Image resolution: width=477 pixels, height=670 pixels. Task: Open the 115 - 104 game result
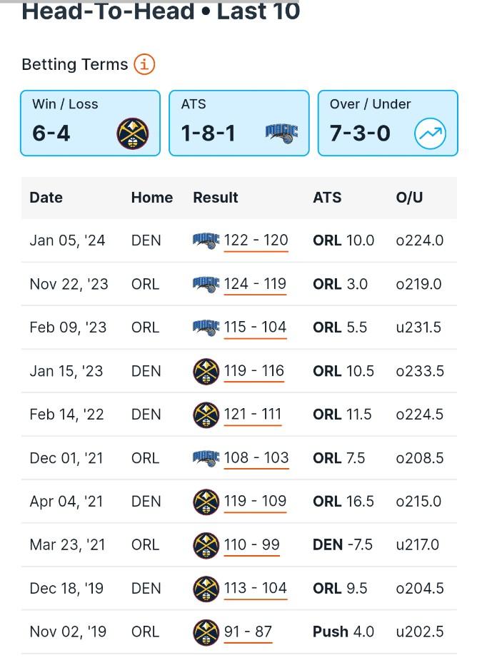[x=255, y=328]
